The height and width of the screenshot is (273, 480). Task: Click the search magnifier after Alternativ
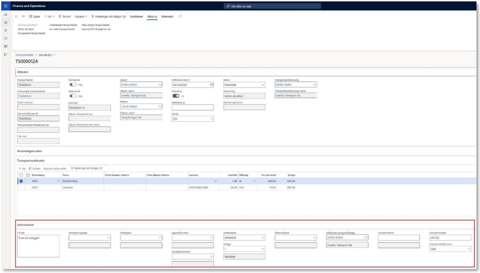point(180,16)
